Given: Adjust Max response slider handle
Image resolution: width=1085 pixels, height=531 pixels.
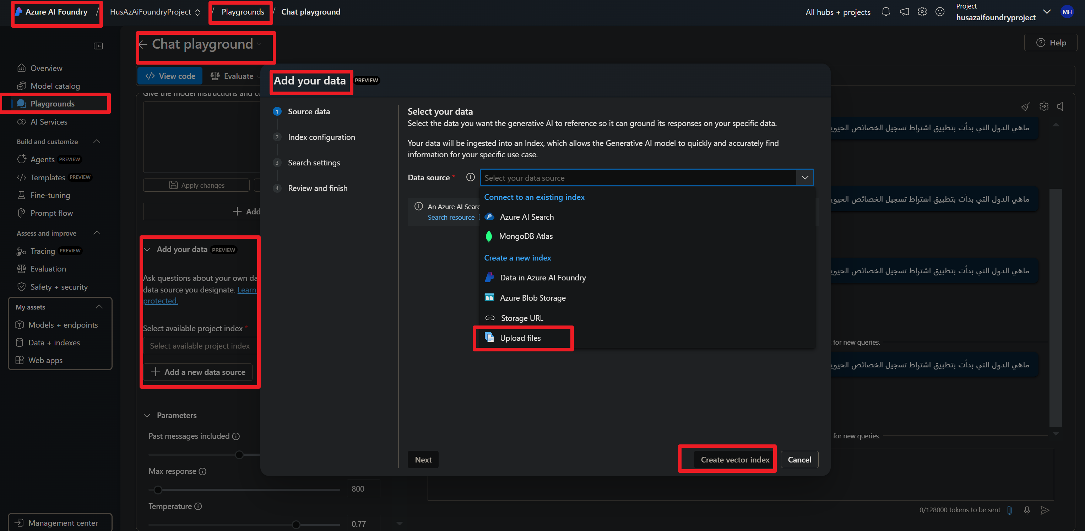Looking at the screenshot, I should pyautogui.click(x=158, y=490).
